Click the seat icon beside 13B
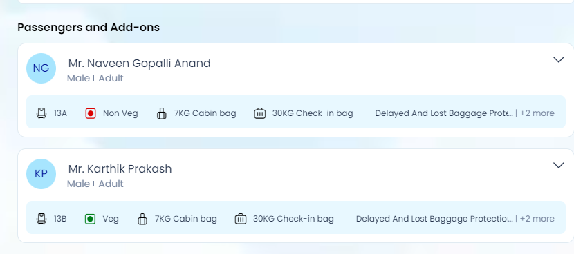 coord(41,219)
